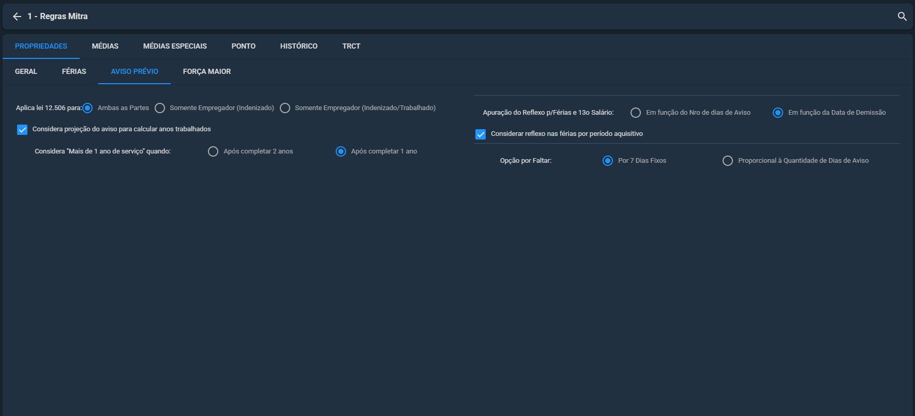Toggle Considera projeção do aviso checkbox
Image resolution: width=915 pixels, height=416 pixels.
click(x=22, y=130)
